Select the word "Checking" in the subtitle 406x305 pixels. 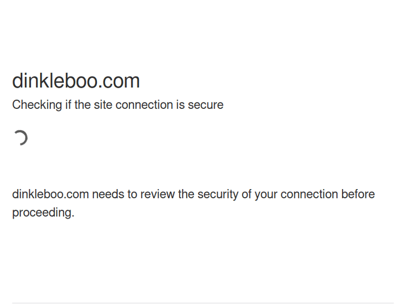(37, 105)
